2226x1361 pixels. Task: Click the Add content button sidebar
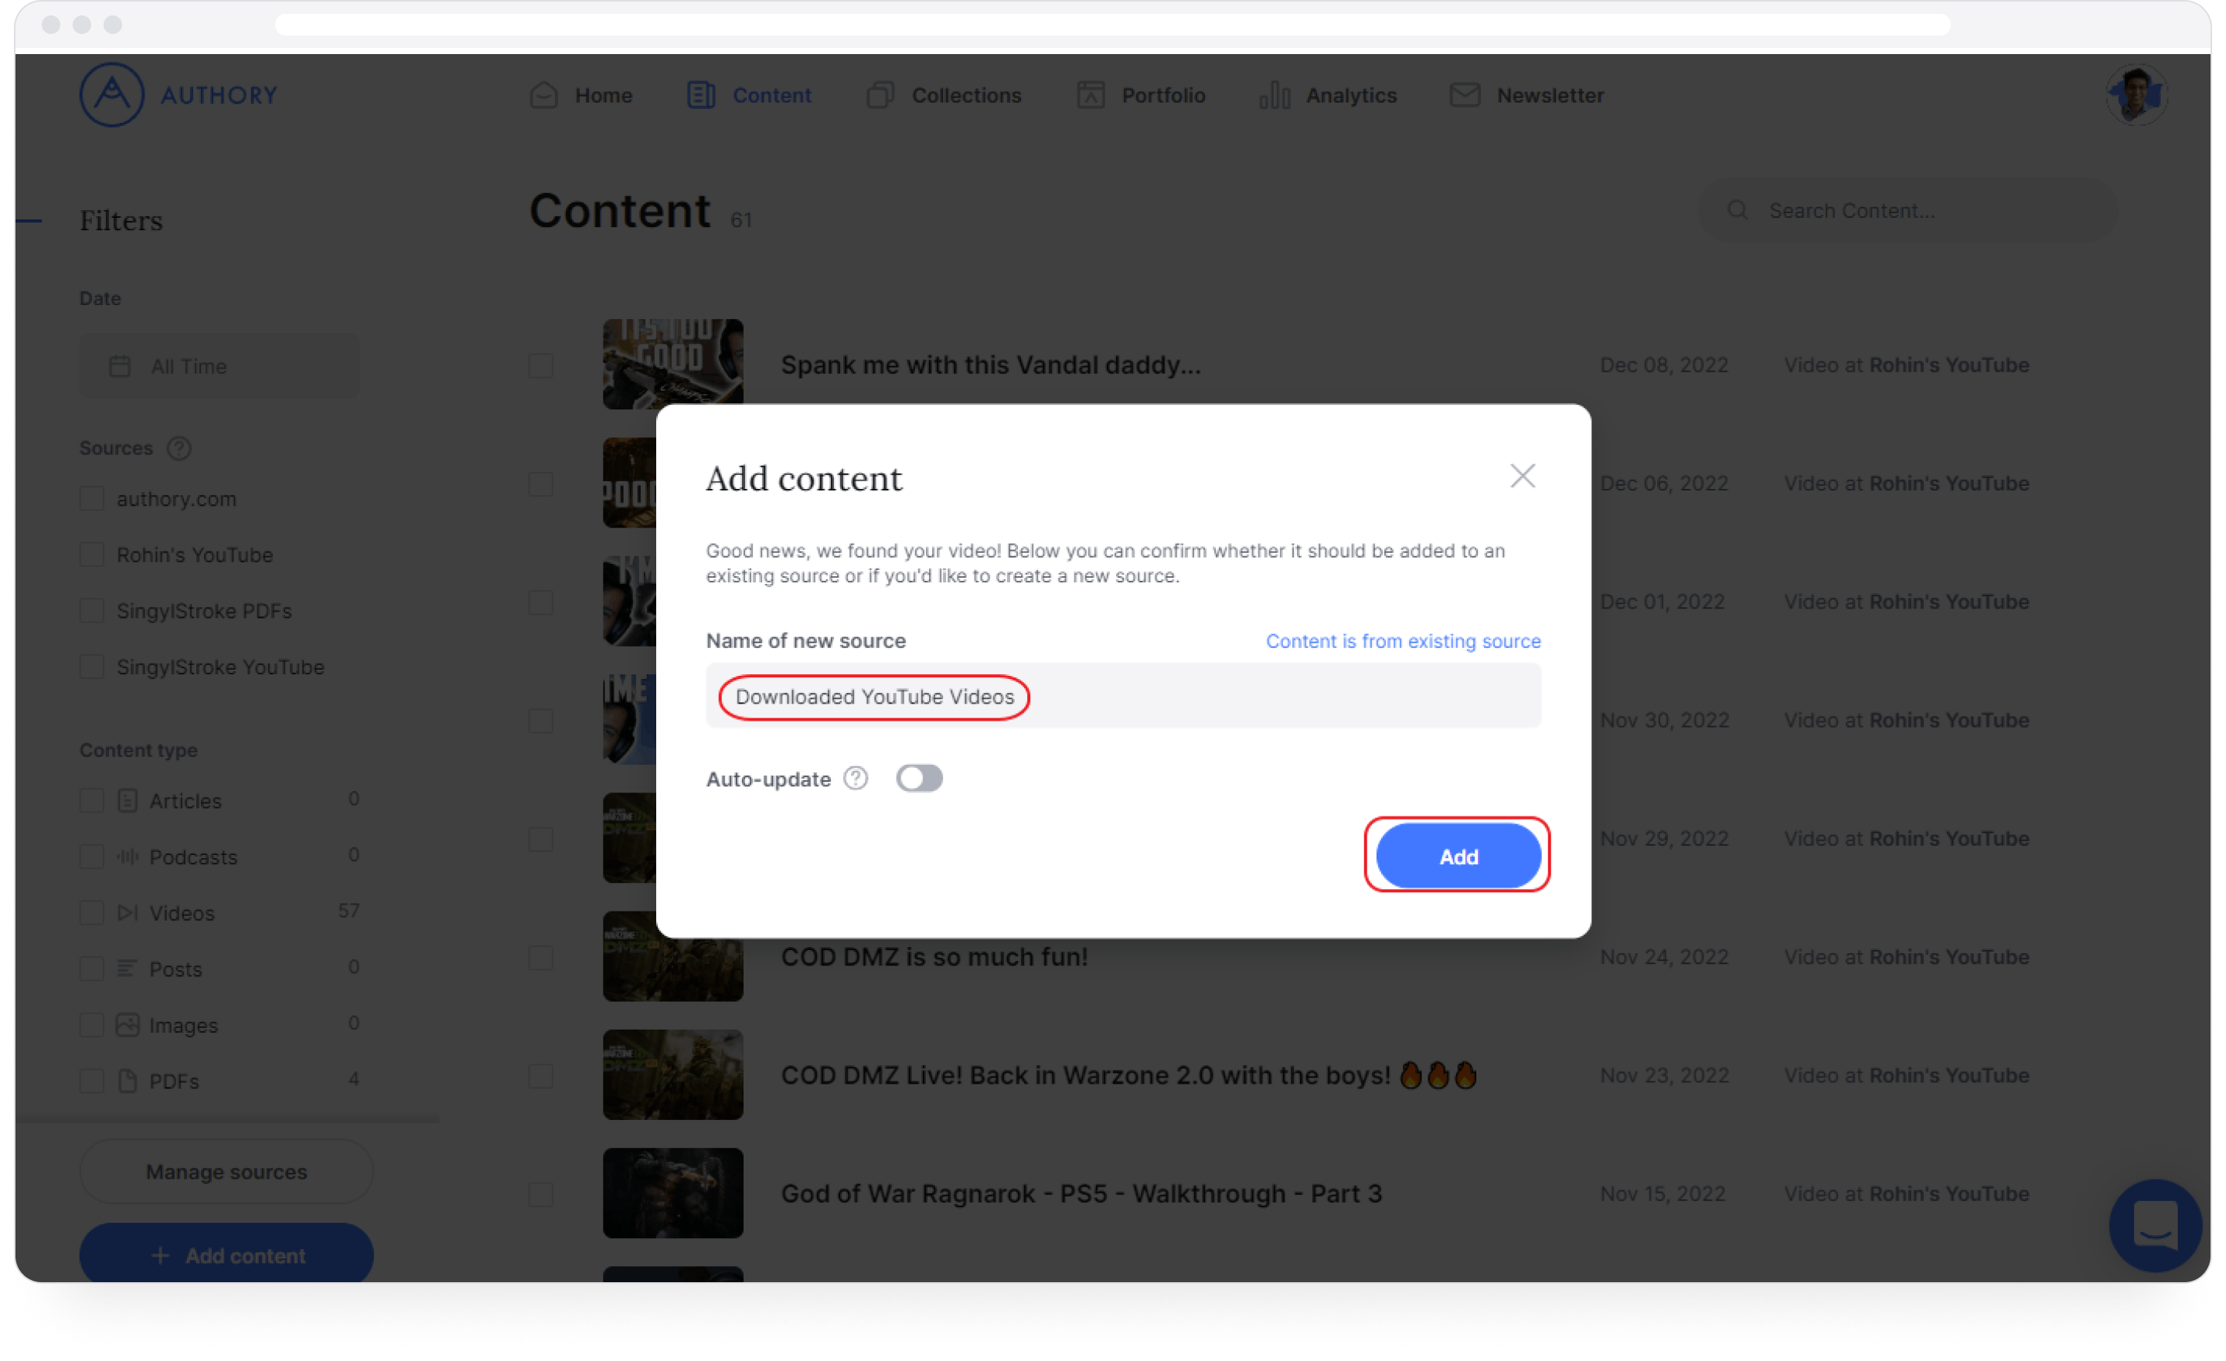pyautogui.click(x=227, y=1256)
